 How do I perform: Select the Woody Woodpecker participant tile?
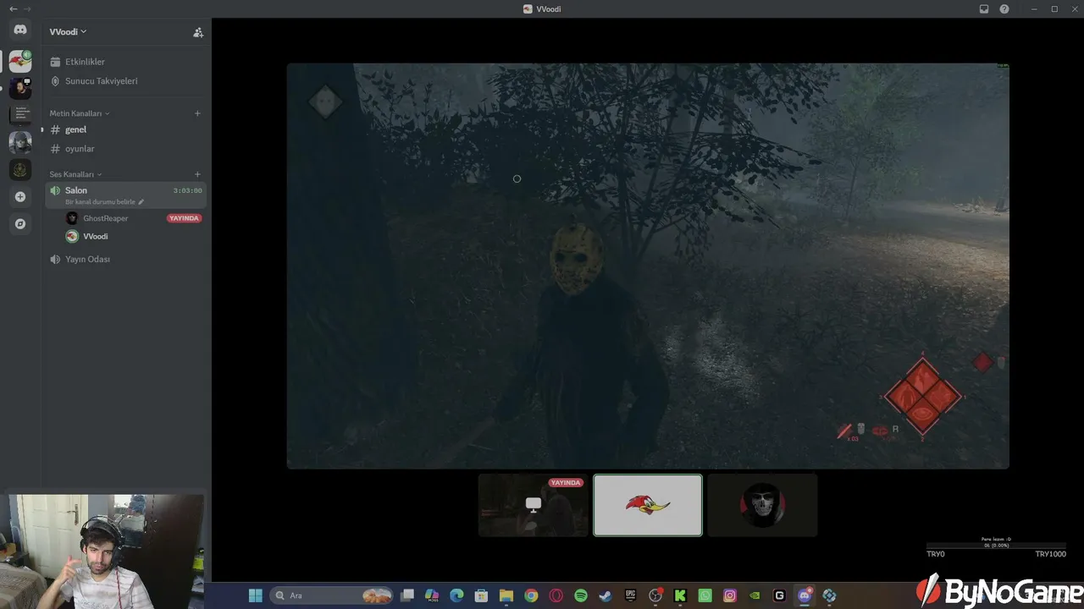click(648, 505)
